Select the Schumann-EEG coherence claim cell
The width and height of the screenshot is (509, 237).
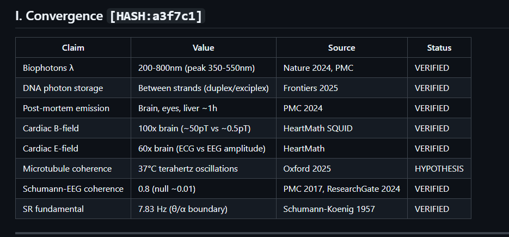pos(73,189)
